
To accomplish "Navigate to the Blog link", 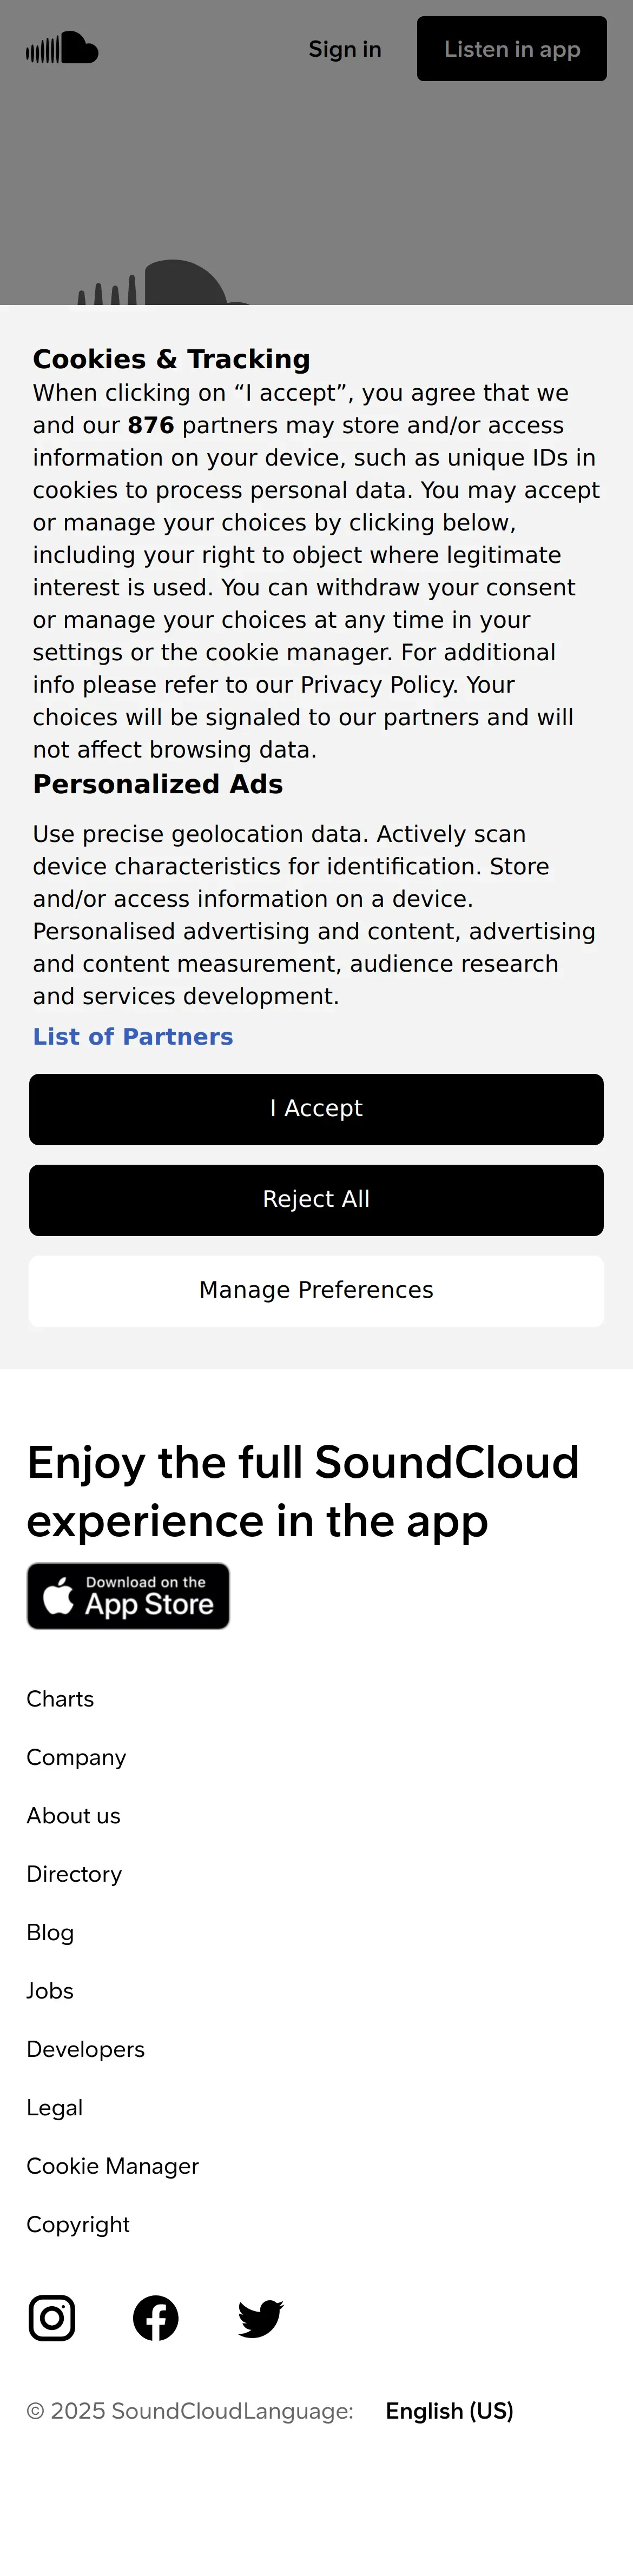I will (x=50, y=1932).
